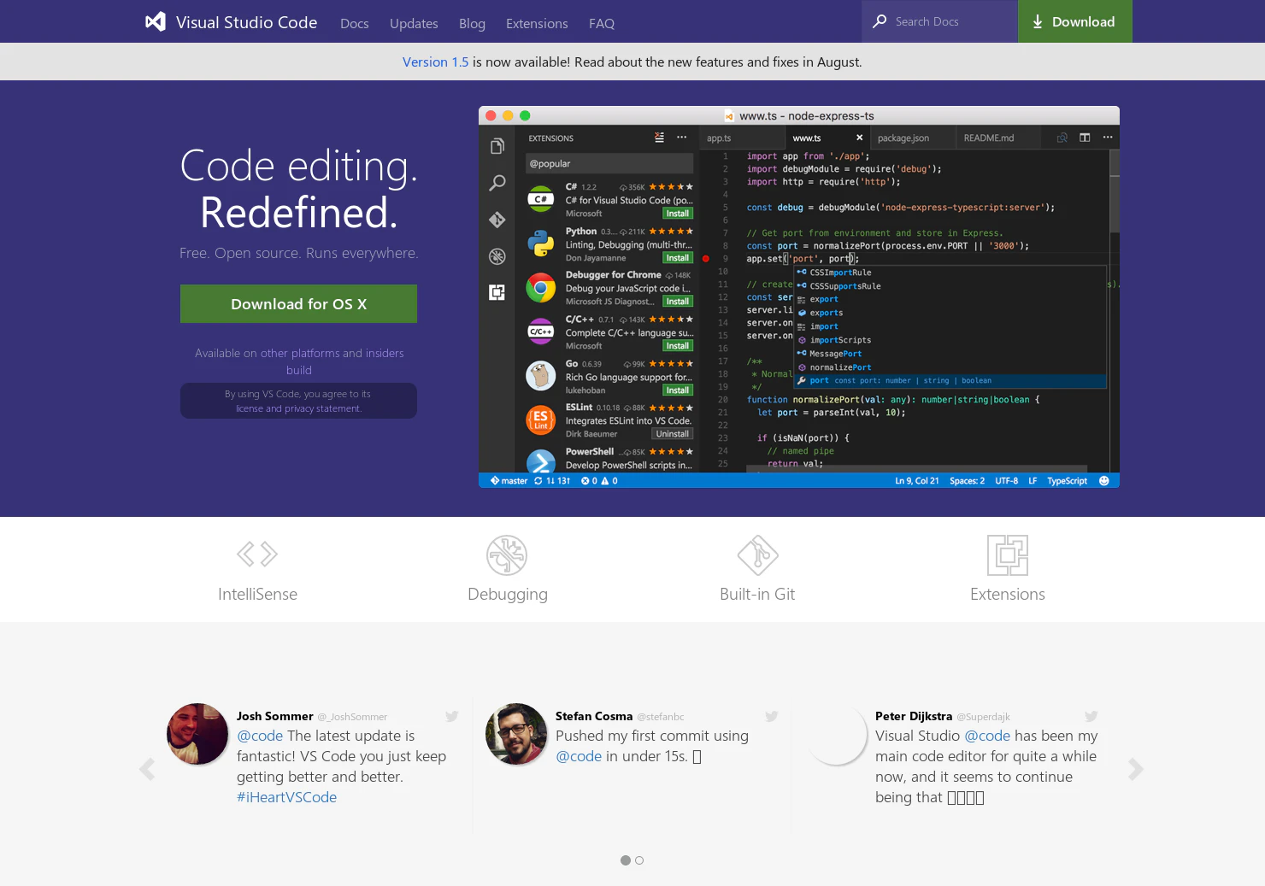Click the green Download button in header
Image resolution: width=1265 pixels, height=886 pixels.
click(x=1074, y=21)
